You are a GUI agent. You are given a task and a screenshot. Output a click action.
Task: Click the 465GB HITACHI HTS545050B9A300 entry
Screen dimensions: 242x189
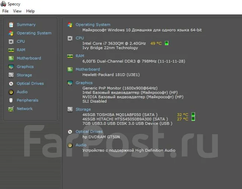click(125, 119)
